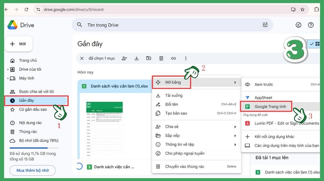The height and width of the screenshot is (181, 324).
Task: Click the download toolbar icon
Action: 136,58
